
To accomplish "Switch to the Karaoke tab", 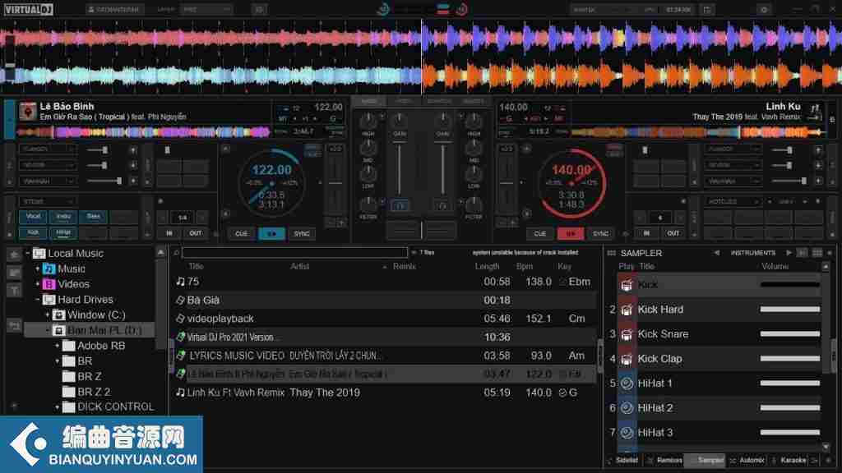I will [x=789, y=460].
